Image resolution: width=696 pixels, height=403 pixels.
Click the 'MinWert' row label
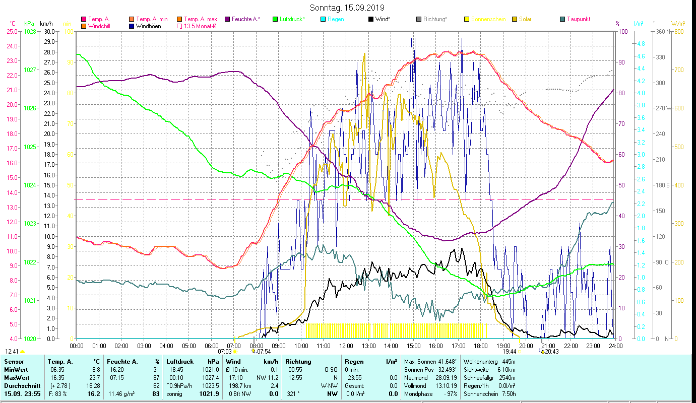point(16,369)
